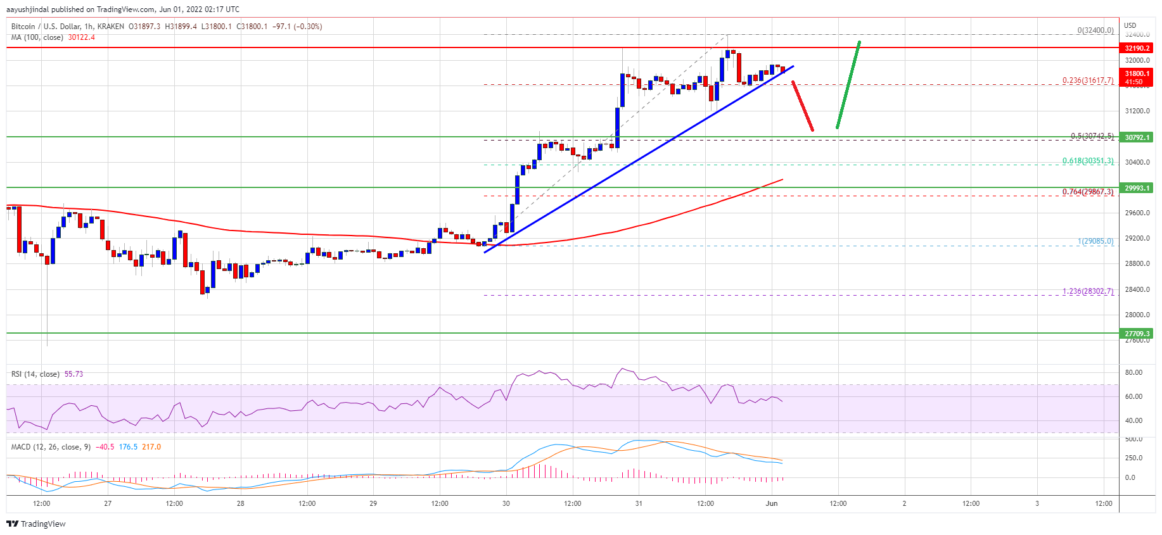Click the 29600.0 price axis value
Viewport: 1162px width, 535px height.
(1137, 213)
